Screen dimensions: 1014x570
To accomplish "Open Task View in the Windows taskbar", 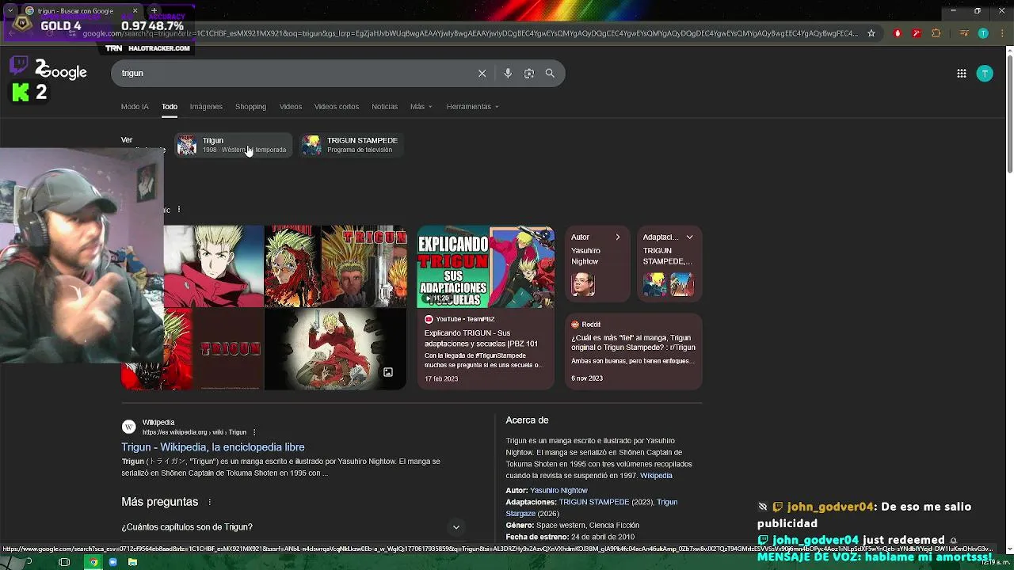I will click(x=64, y=562).
